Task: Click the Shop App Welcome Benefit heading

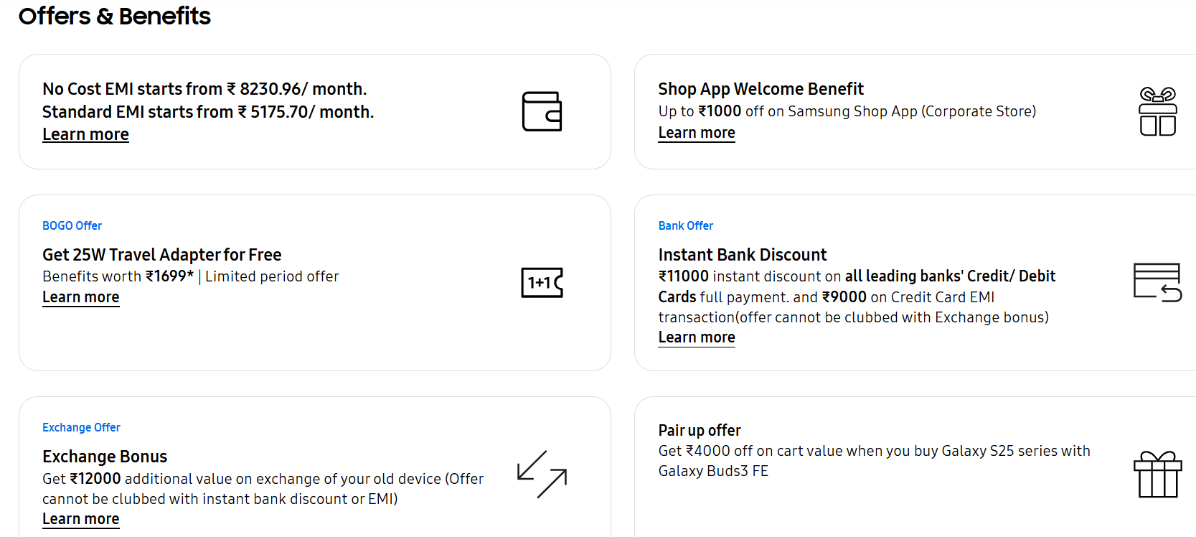Action: tap(761, 89)
